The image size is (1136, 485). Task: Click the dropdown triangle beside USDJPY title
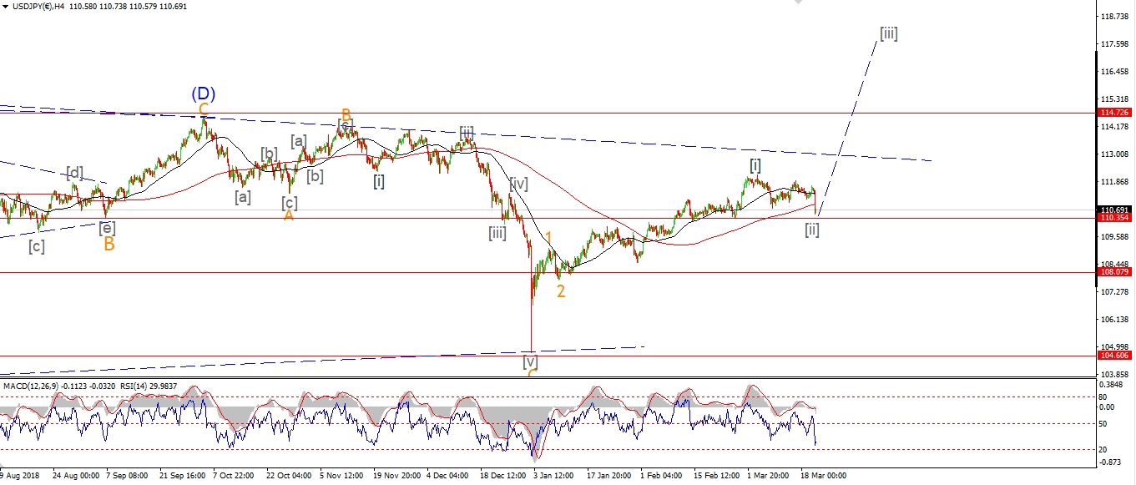[x=5, y=7]
